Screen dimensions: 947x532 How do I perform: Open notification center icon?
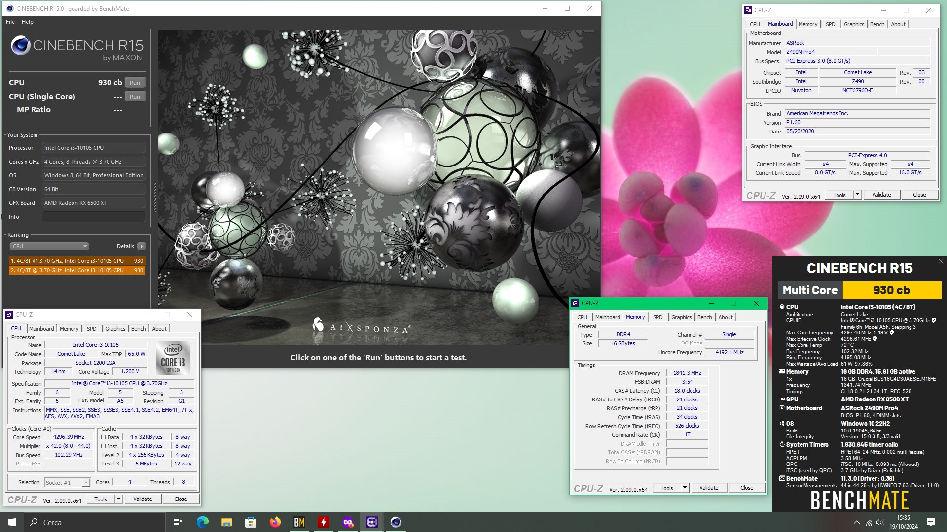coord(931,522)
